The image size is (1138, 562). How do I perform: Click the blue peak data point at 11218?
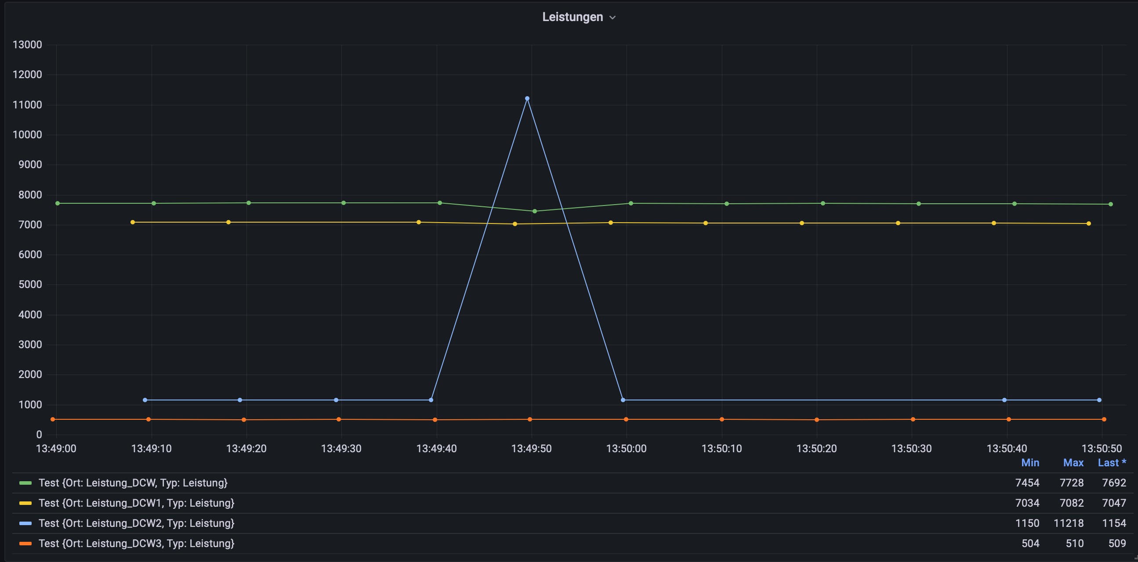point(527,98)
